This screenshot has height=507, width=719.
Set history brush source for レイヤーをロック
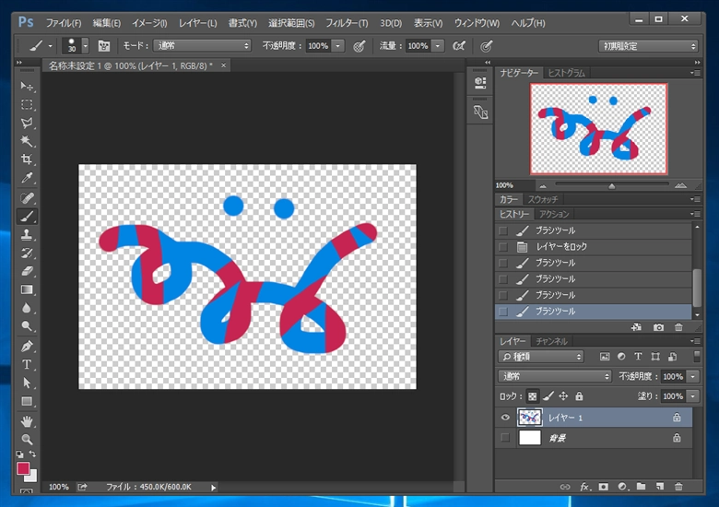[x=503, y=247]
